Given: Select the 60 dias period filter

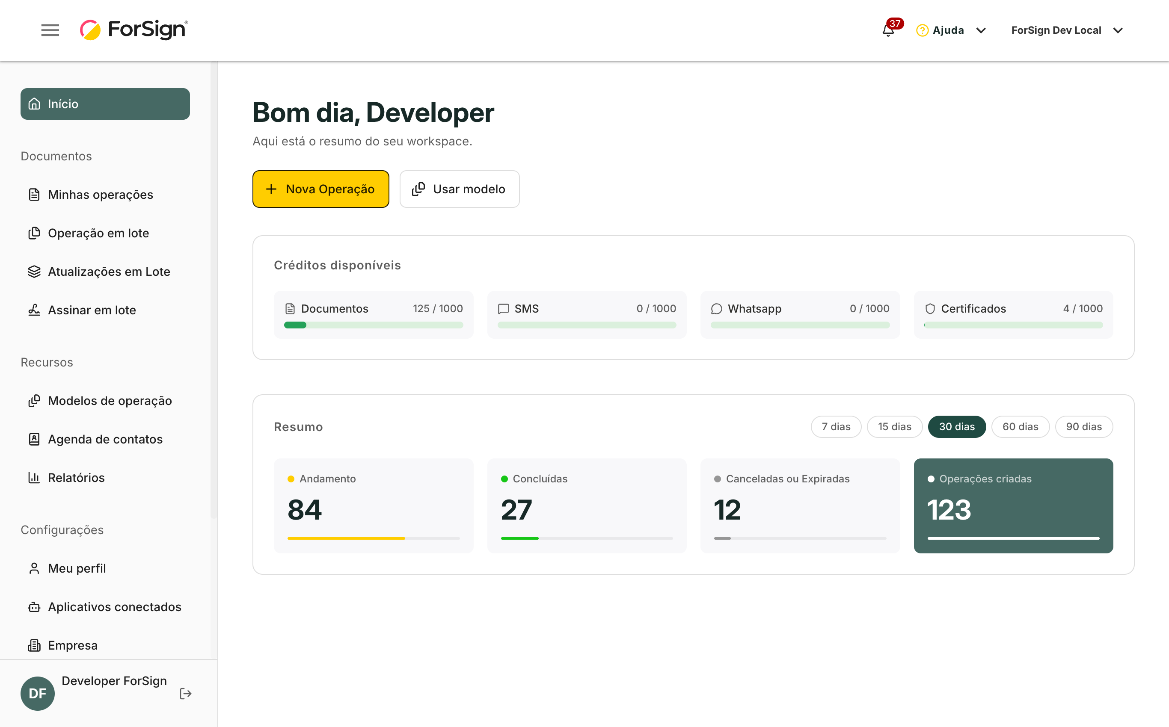Looking at the screenshot, I should coord(1021,426).
